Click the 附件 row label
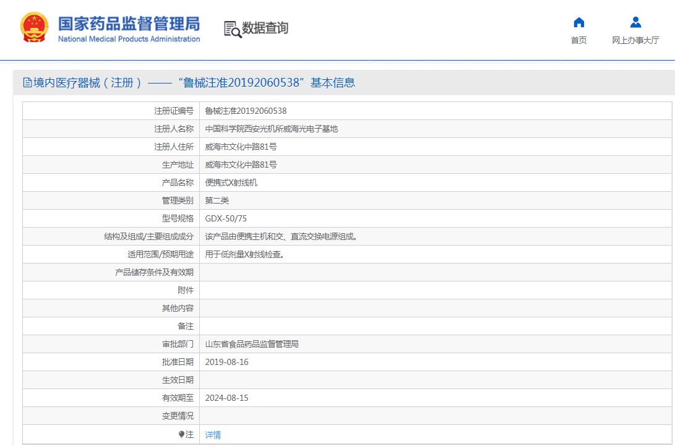 pos(186,290)
